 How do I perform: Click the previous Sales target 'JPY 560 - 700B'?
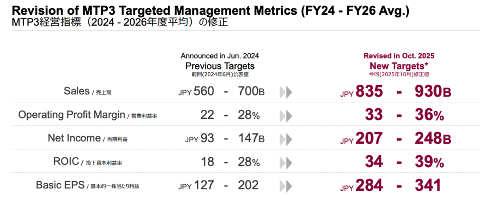click(221, 92)
